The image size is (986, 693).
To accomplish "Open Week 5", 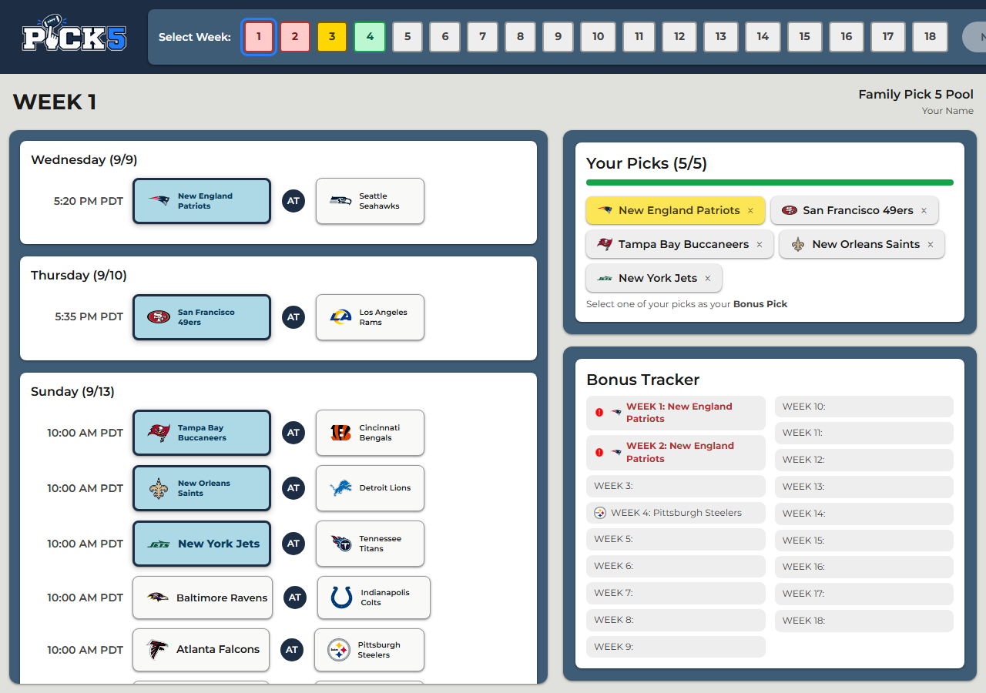I will 407,37.
